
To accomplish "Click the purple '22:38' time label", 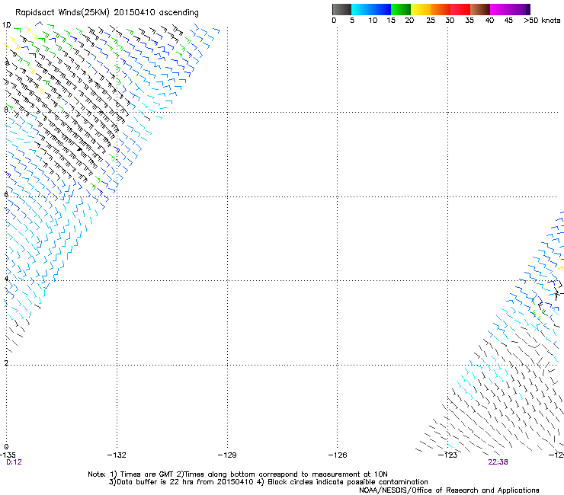I will (498, 462).
